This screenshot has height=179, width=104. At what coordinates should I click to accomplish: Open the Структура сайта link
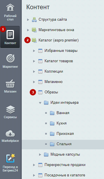click(x=53, y=20)
